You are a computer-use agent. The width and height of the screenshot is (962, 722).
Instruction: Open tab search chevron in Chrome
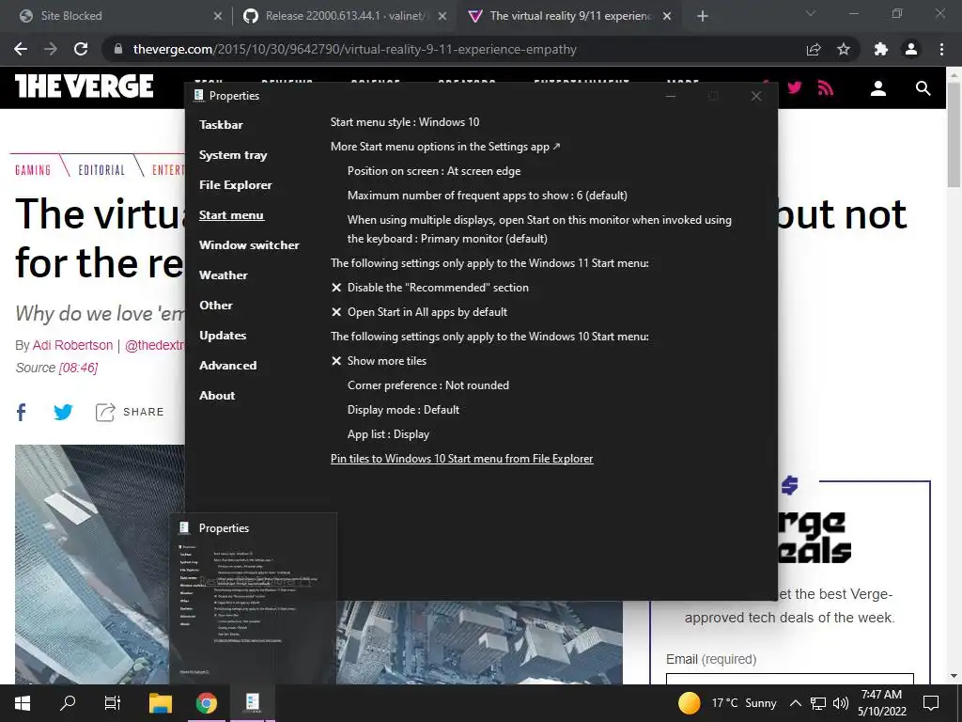coord(810,13)
